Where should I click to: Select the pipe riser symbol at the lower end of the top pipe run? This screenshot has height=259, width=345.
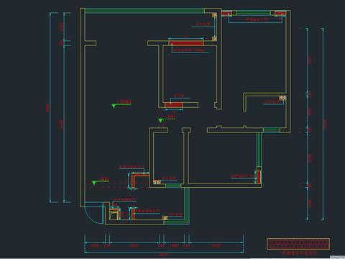tap(215, 38)
